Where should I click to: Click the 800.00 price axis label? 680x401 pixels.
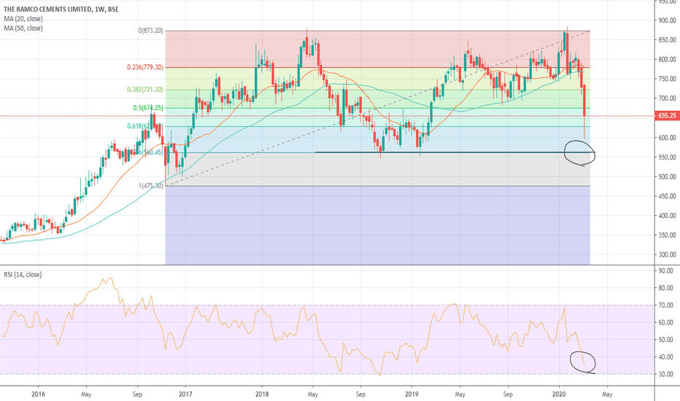[667, 59]
